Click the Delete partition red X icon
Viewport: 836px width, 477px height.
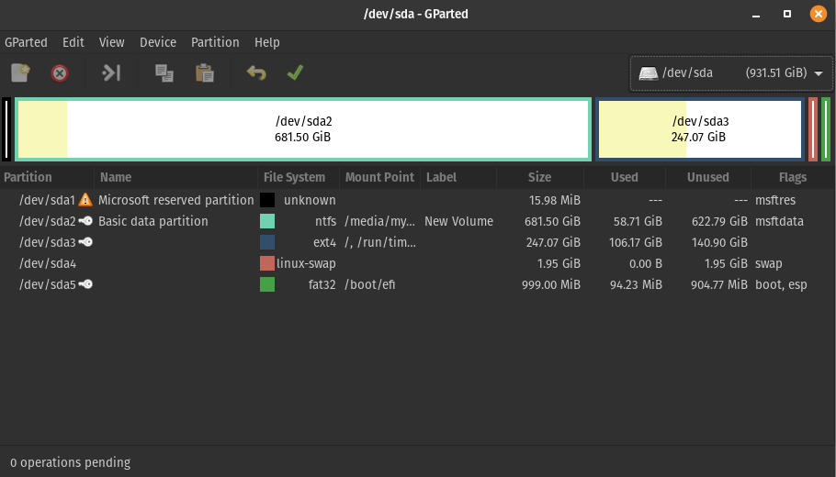click(x=60, y=73)
